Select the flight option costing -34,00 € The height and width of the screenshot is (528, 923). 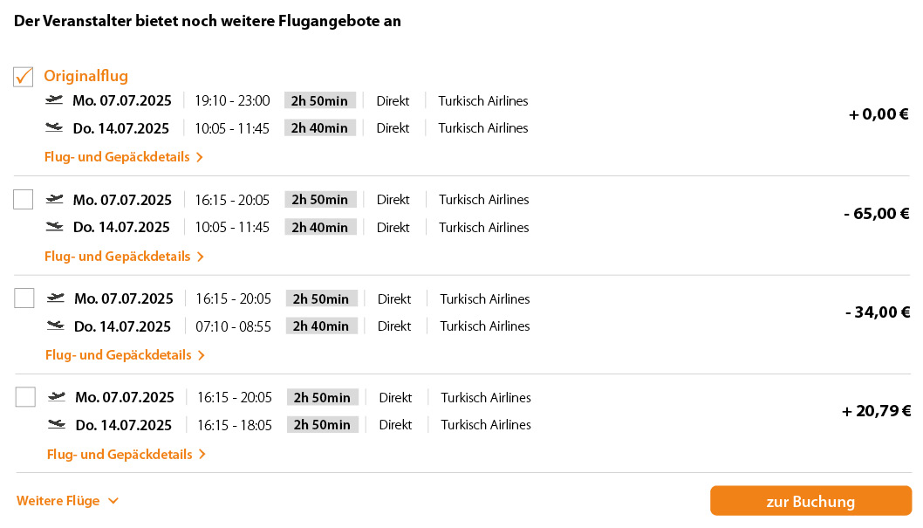coord(24,298)
